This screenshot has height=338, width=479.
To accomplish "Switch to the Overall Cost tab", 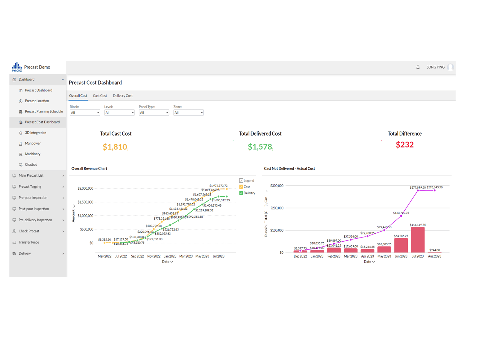I will tap(78, 96).
